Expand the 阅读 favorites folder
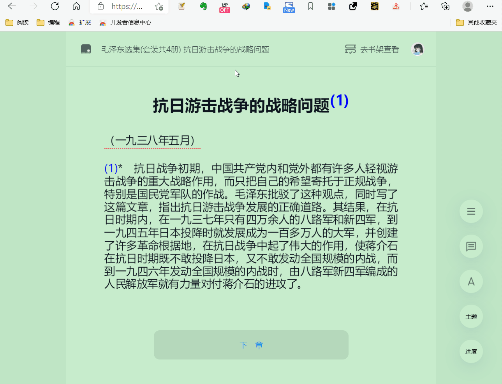This screenshot has height=384, width=502. coord(17,22)
